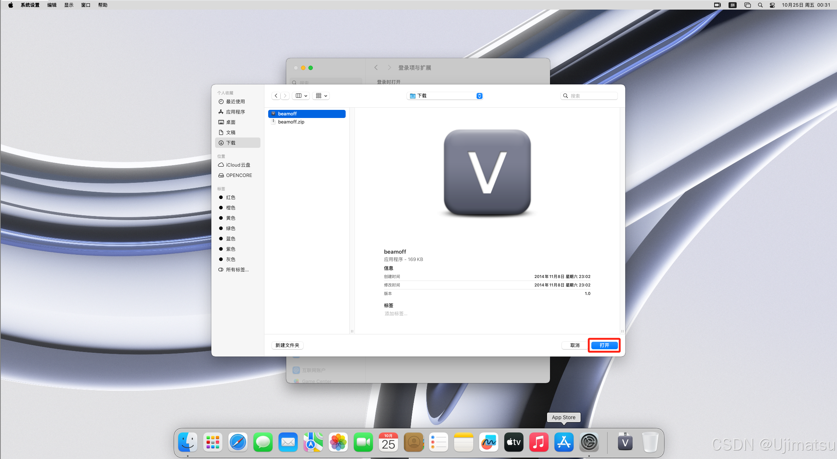Image resolution: width=837 pixels, height=459 pixels.
Task: Open the 编辑 menu
Action: [x=52, y=5]
